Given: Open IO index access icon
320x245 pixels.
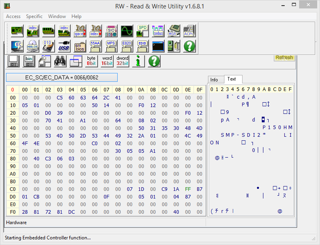Looking at the screenshot, I should click(x=95, y=31).
